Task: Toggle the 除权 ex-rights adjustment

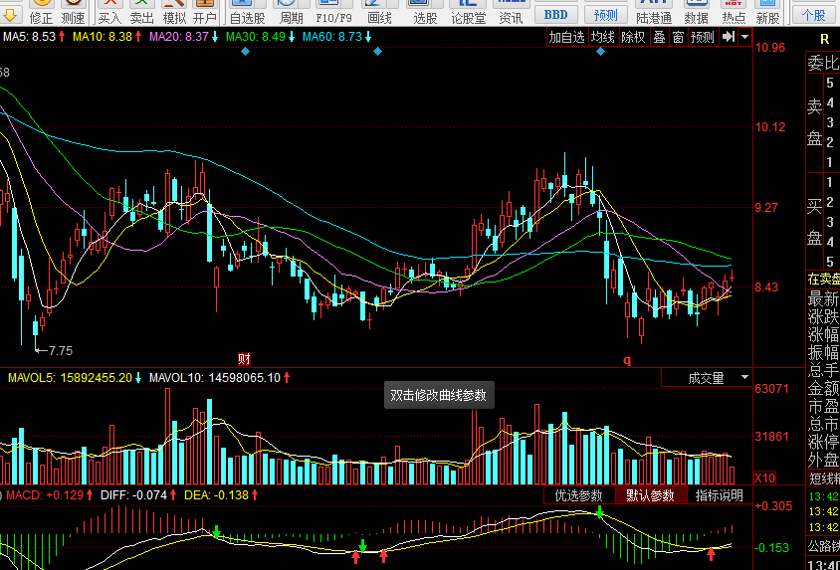Action: pyautogui.click(x=633, y=37)
